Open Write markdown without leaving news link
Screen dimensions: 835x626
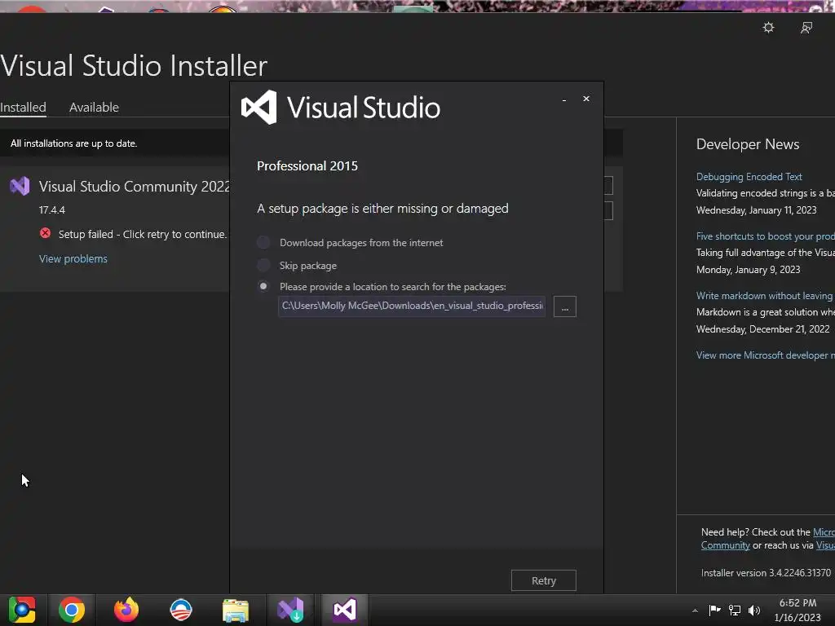(x=765, y=296)
